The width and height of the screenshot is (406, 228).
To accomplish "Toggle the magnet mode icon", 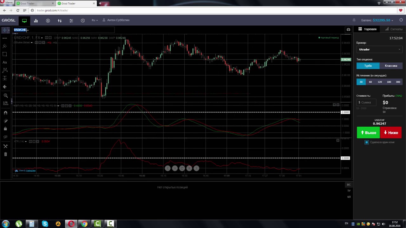I will pyautogui.click(x=5, y=113).
